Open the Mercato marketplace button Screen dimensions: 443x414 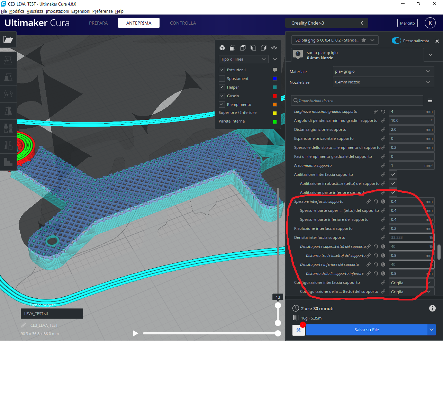[407, 23]
